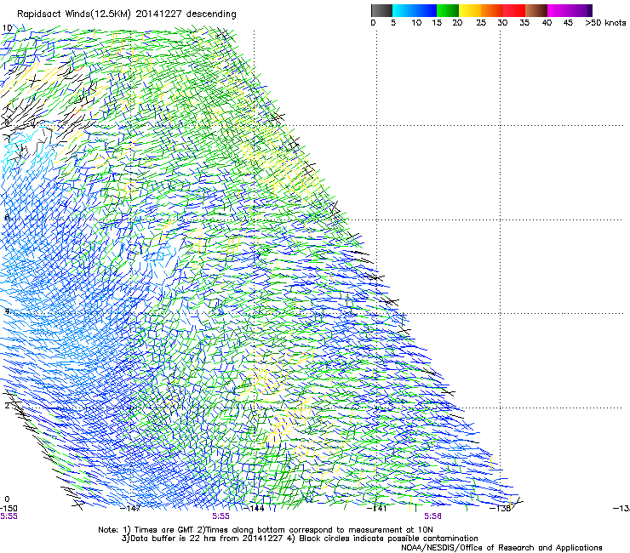Select the '-150' longitude axis label

[9, 509]
